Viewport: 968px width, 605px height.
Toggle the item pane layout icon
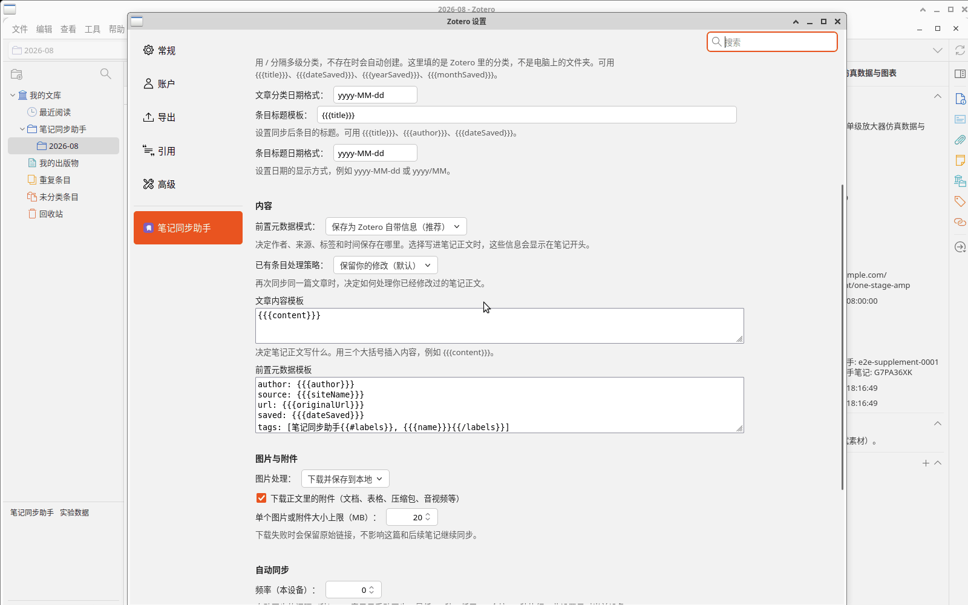(960, 74)
